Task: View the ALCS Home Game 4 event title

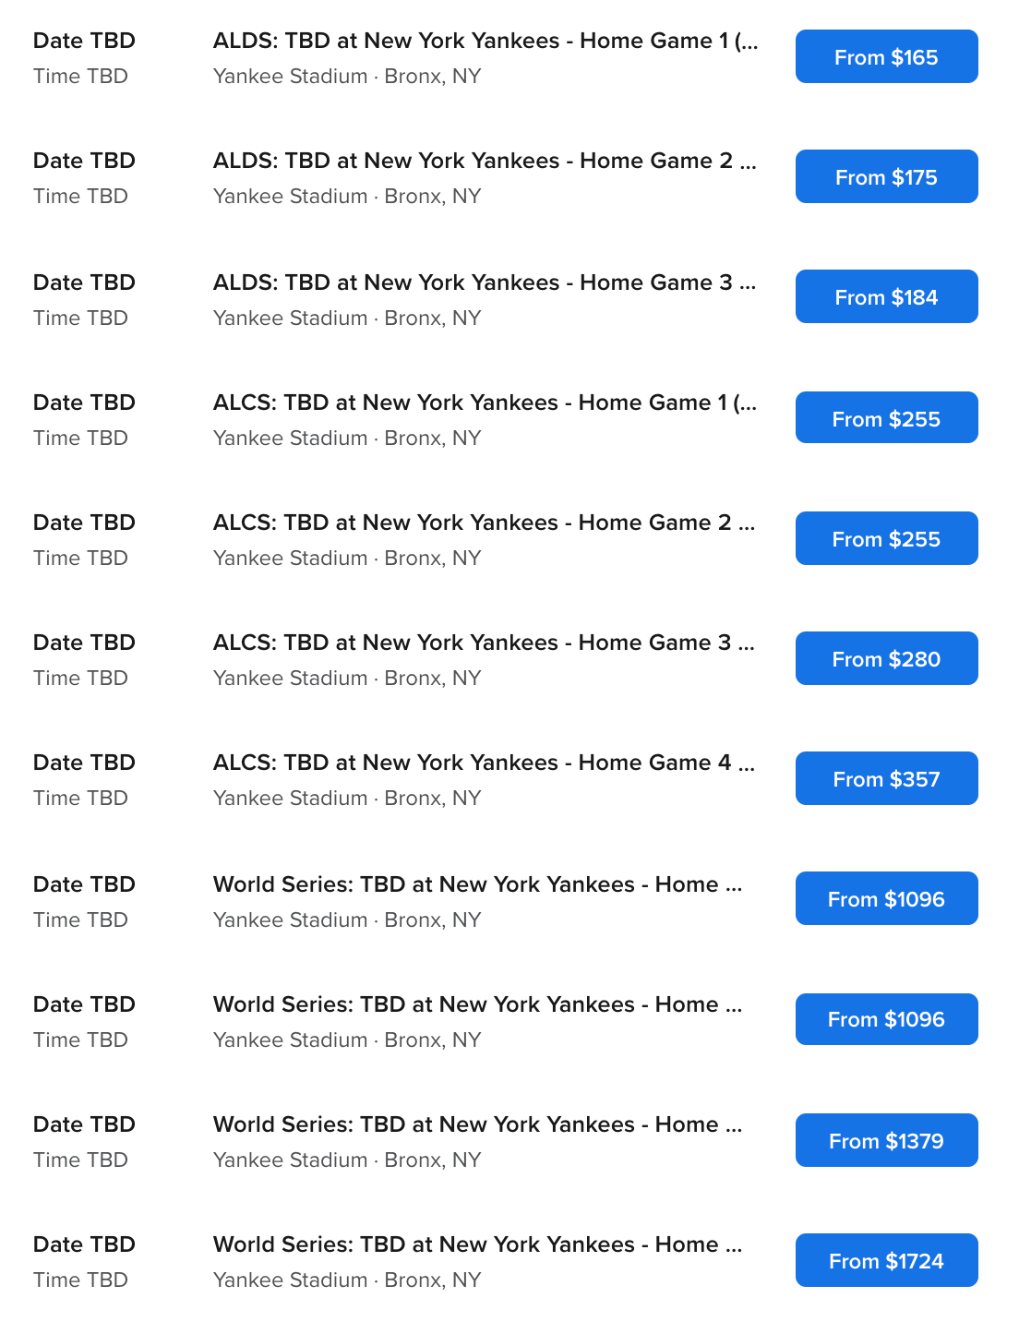Action: (485, 763)
